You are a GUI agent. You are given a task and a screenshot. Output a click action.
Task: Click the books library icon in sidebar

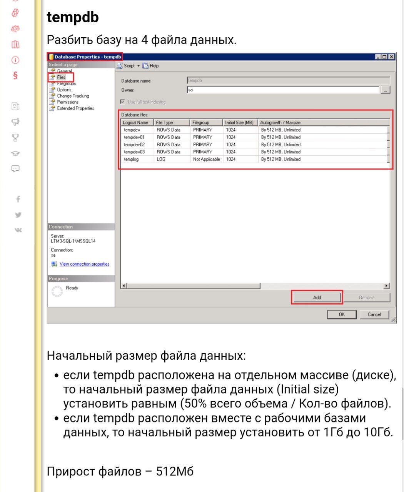pos(15,45)
